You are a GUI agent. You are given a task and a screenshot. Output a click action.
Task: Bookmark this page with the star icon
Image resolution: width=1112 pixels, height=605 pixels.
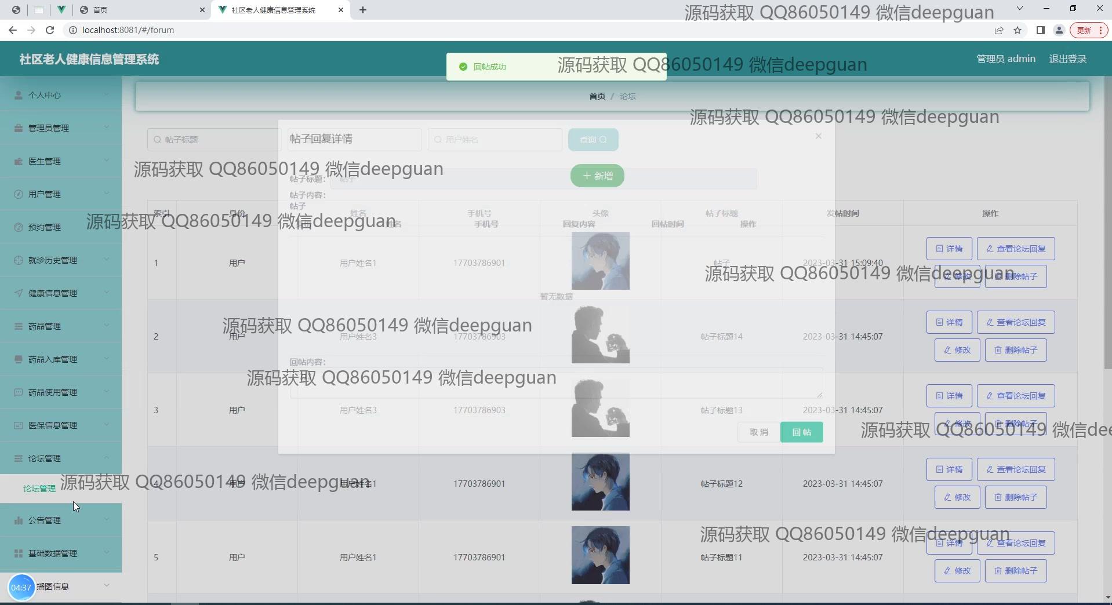tap(1017, 30)
